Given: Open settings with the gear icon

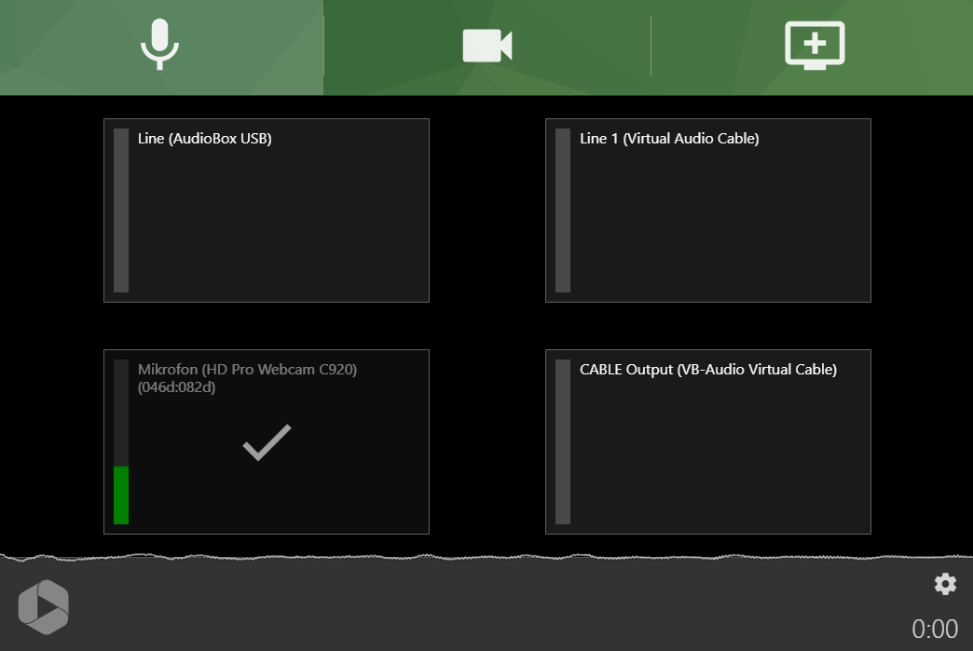Looking at the screenshot, I should click(x=945, y=583).
